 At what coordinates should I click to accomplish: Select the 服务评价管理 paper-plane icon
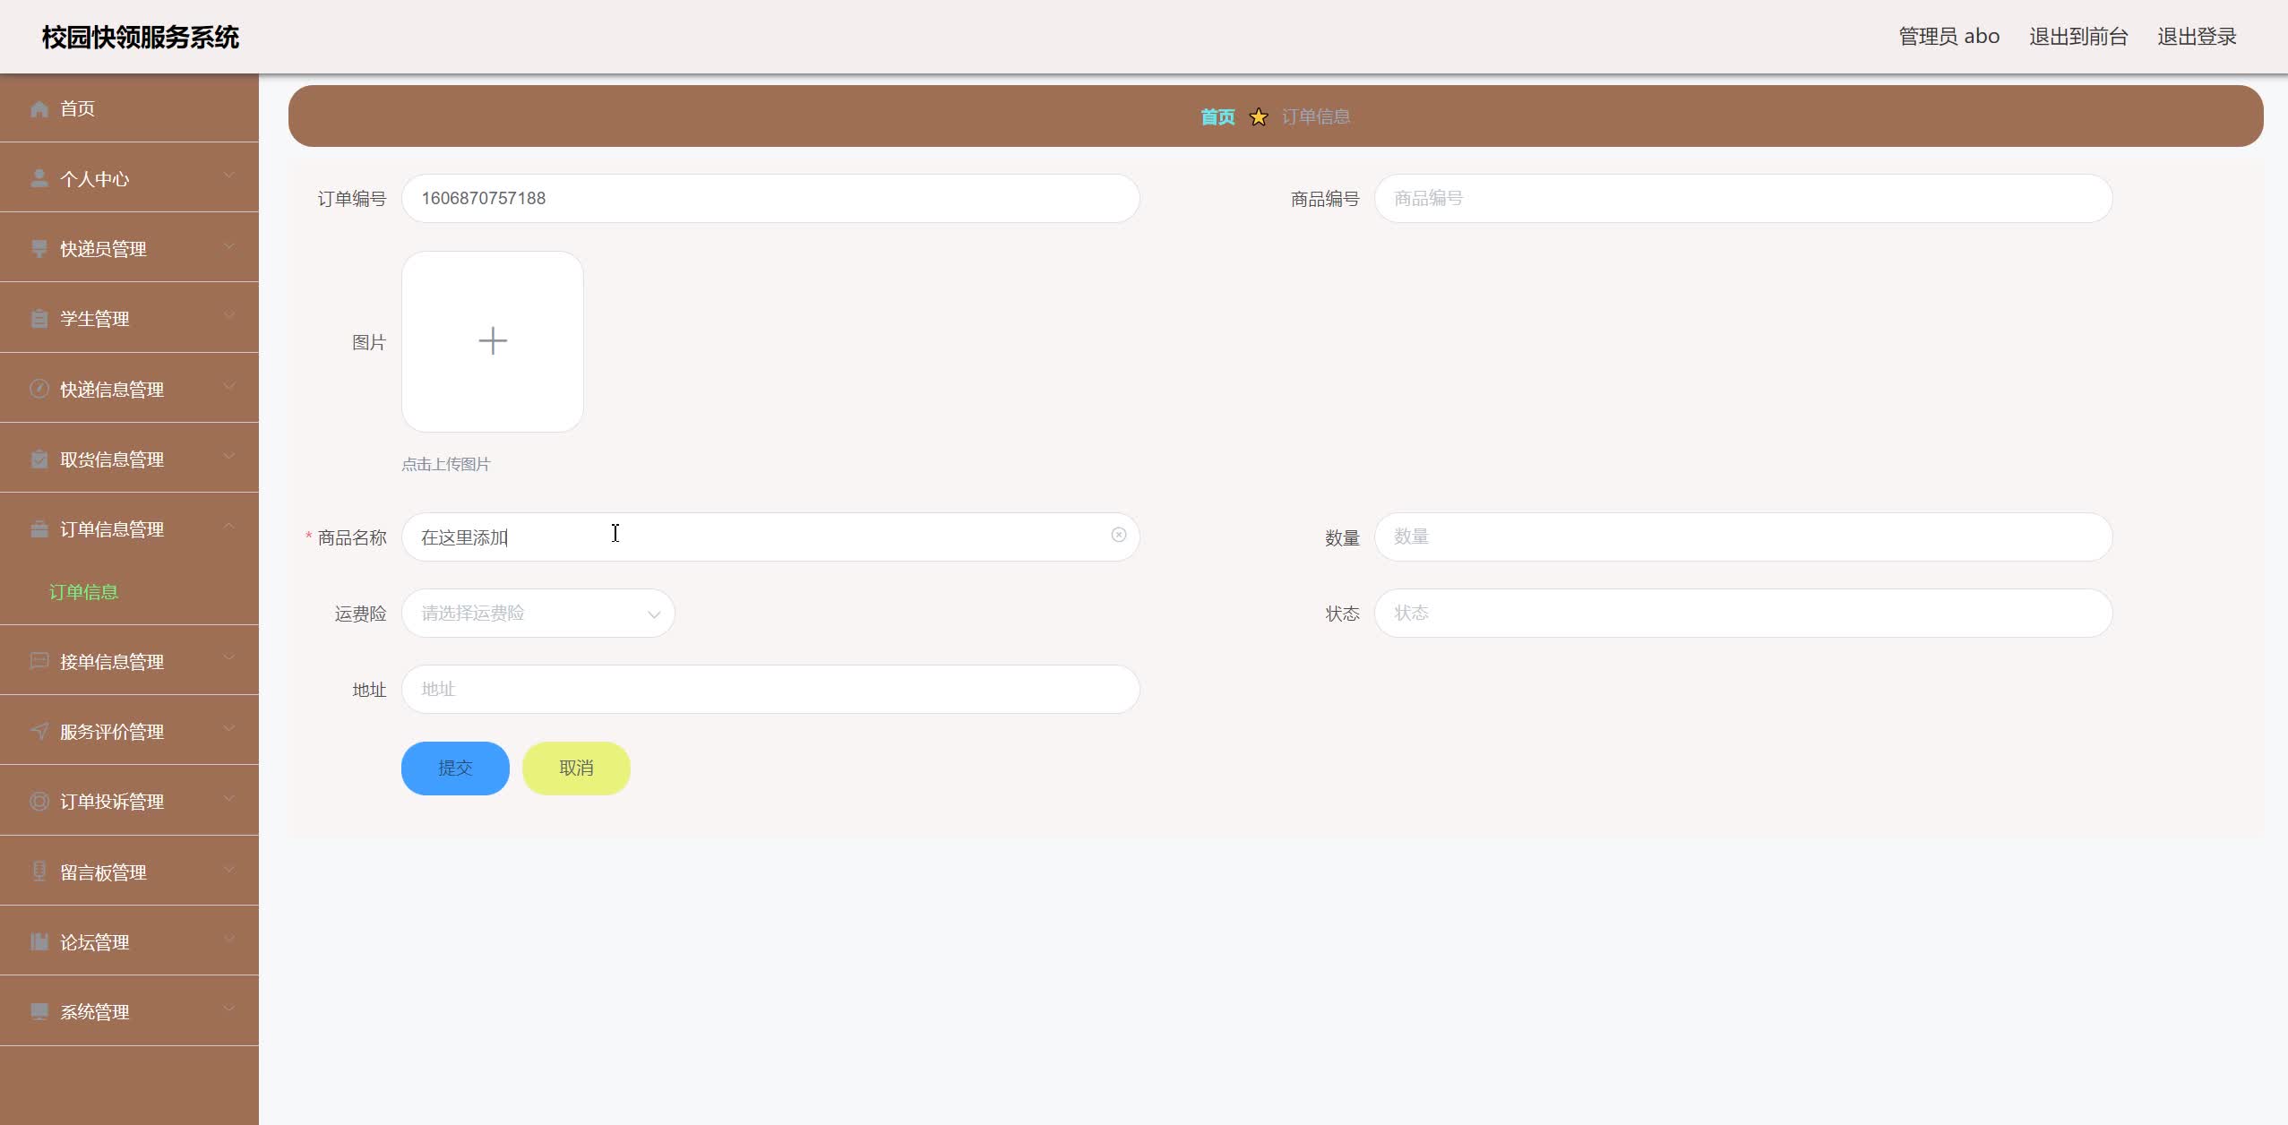coord(39,730)
